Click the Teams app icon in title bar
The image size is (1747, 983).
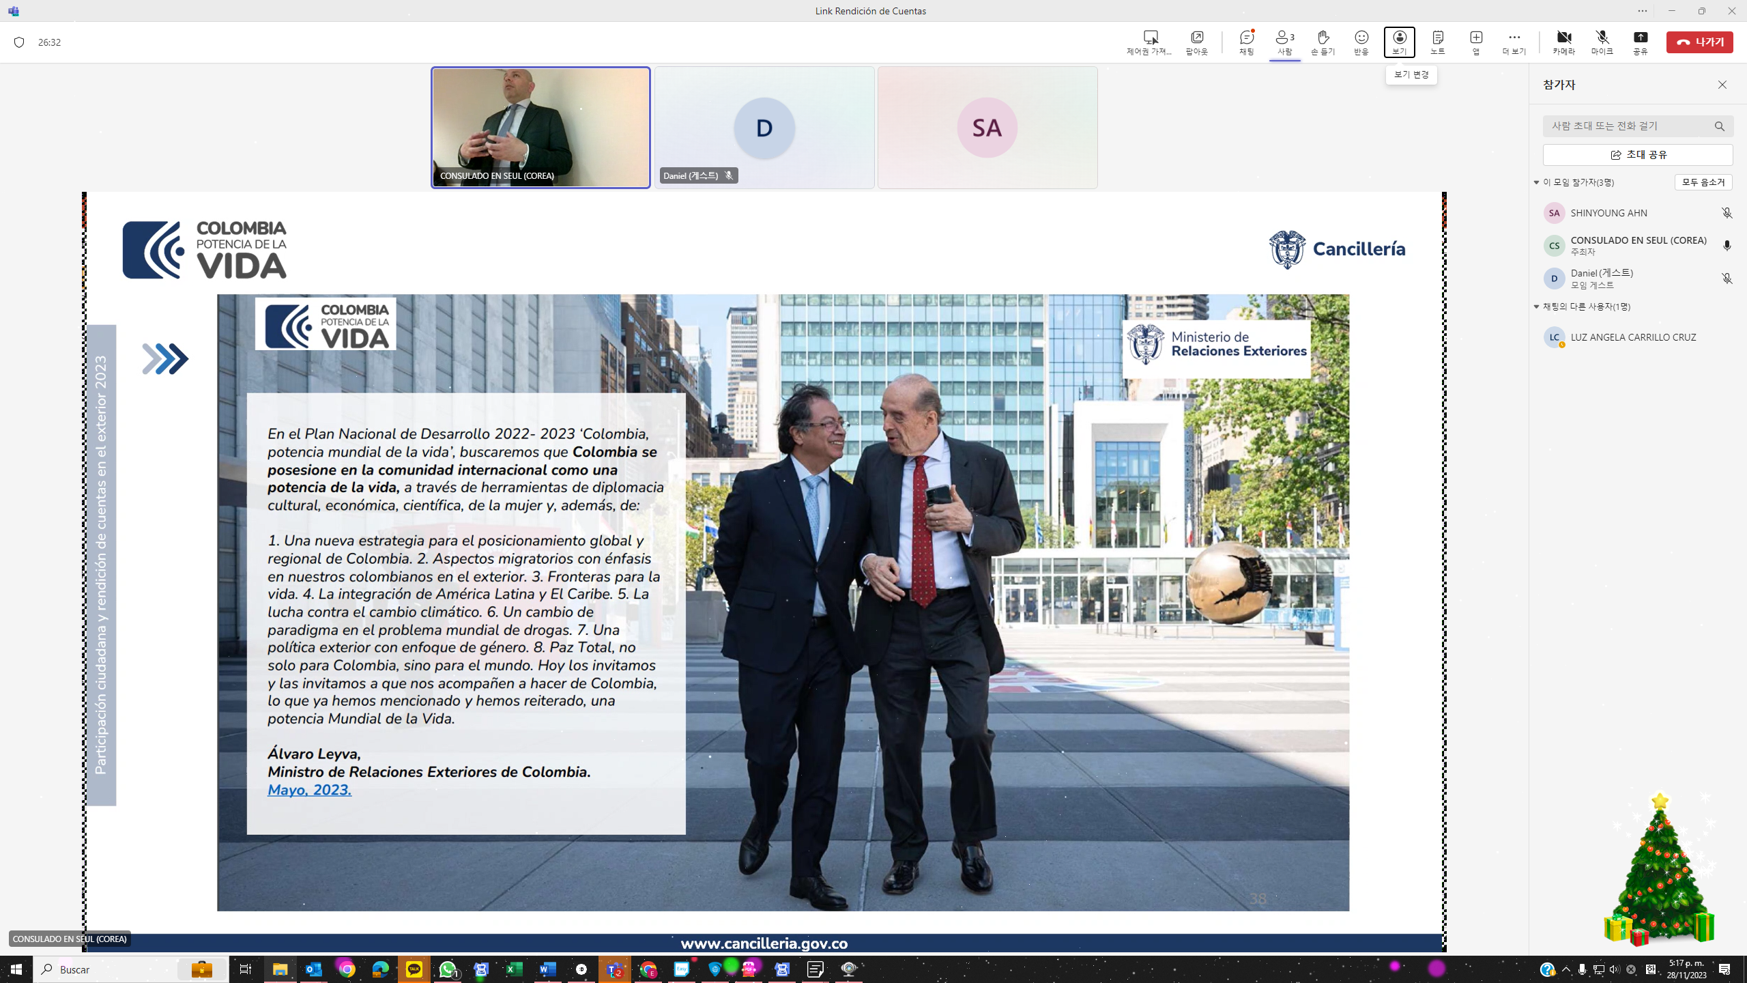coord(14,11)
